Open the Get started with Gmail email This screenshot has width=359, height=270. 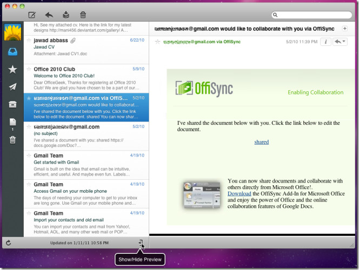point(87,165)
